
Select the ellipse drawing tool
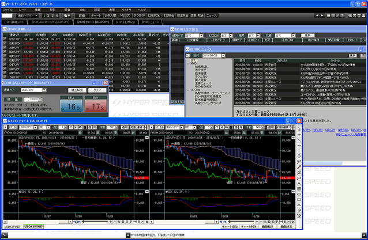[x=299, y=194]
